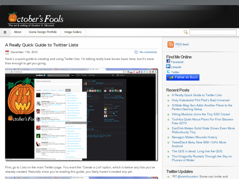
Task: Open post Holy Haleakala! Phil Plait's Bad Universe
Action: tap(201, 100)
